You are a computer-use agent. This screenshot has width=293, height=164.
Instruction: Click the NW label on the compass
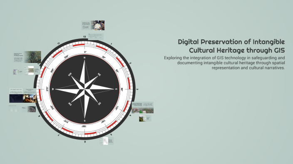[70, 75]
